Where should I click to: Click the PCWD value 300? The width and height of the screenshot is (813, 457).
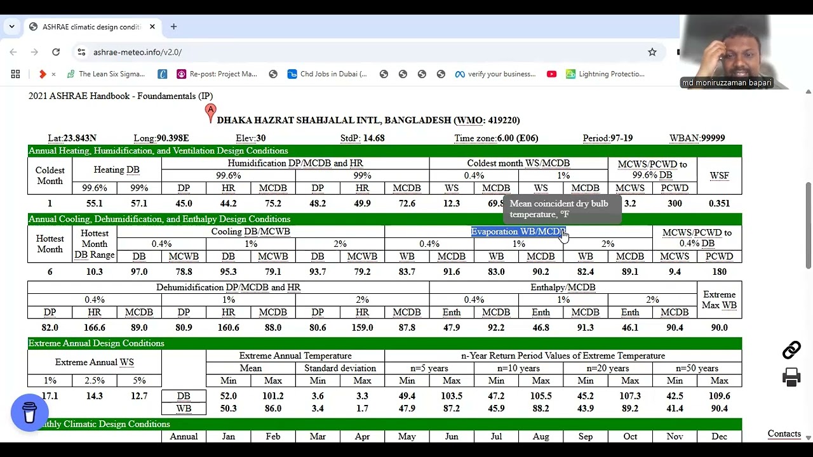tap(675, 204)
